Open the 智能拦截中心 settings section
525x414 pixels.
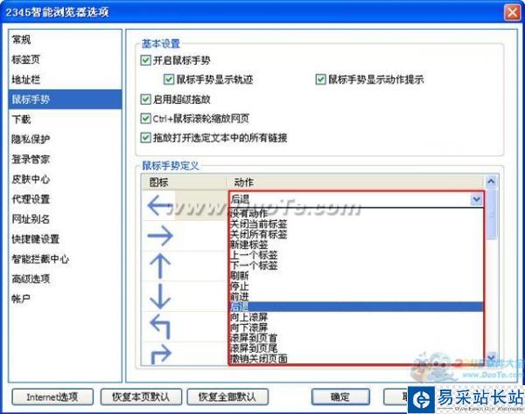pyautogui.click(x=65, y=259)
